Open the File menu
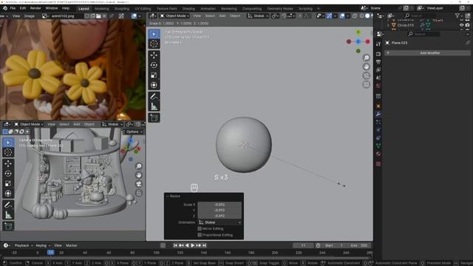Viewport: 473px width, 266px height. [13, 8]
